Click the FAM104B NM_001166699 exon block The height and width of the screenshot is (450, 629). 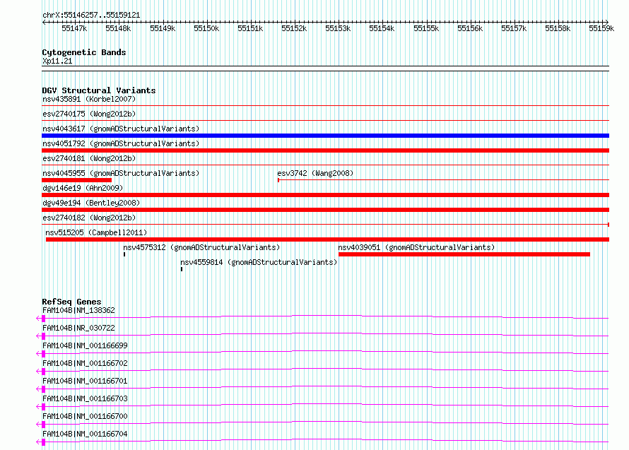[x=43, y=354]
